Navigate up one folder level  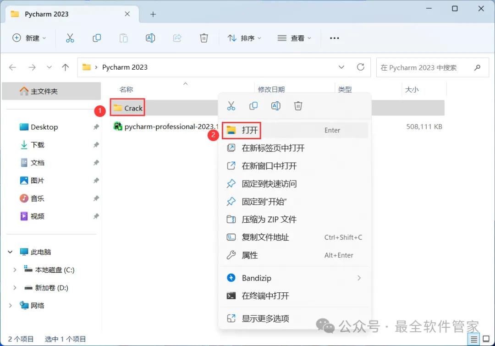click(x=66, y=67)
